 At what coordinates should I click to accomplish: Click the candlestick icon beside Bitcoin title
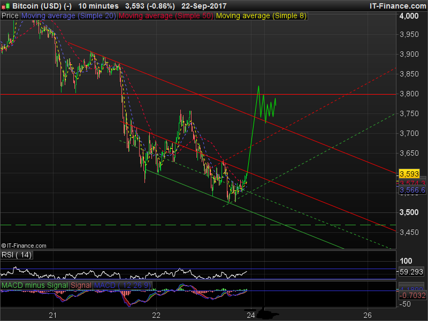(x=5, y=6)
